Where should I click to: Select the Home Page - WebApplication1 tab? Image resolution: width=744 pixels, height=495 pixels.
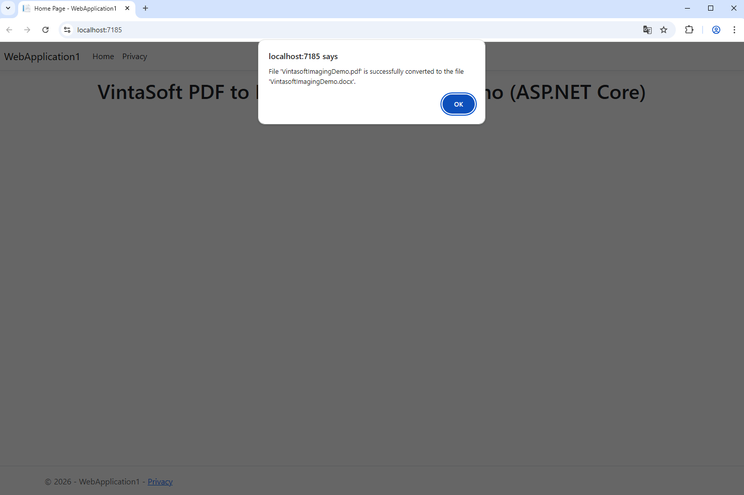(75, 9)
